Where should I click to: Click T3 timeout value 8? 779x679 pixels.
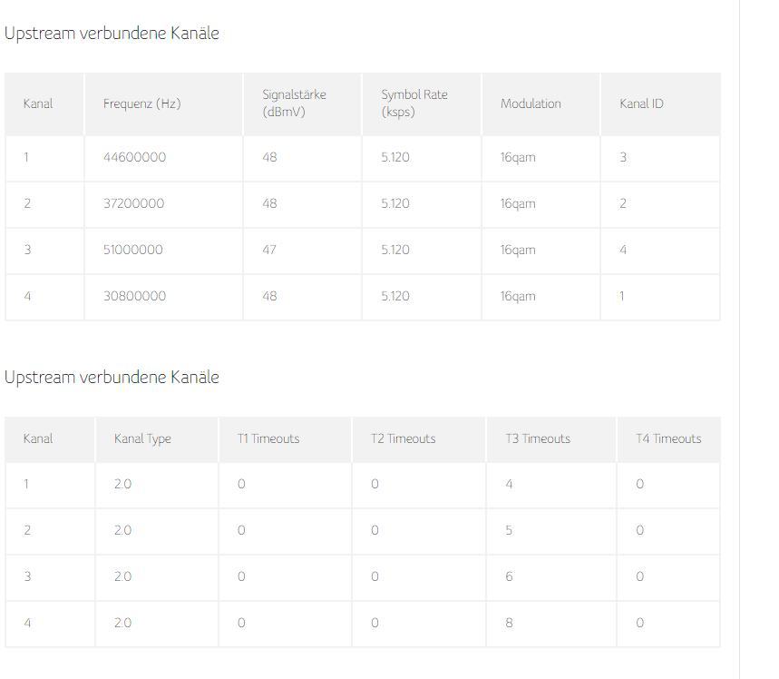coord(510,623)
